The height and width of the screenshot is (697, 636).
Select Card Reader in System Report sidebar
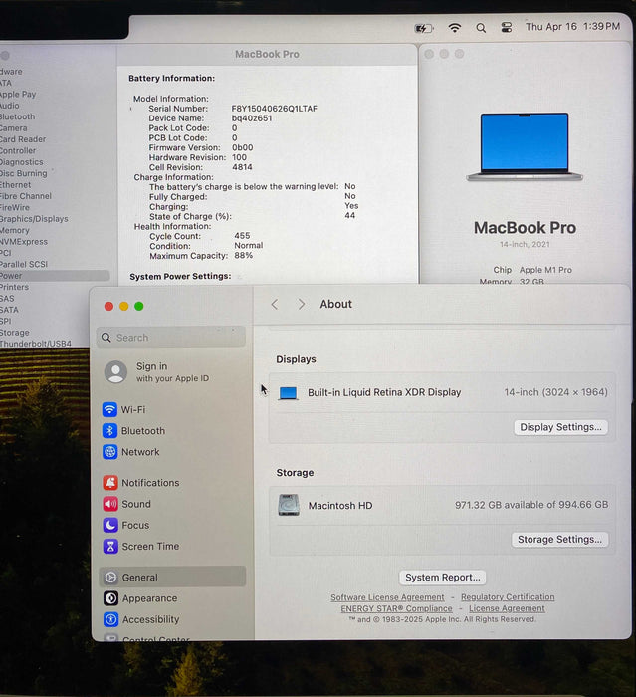[23, 139]
